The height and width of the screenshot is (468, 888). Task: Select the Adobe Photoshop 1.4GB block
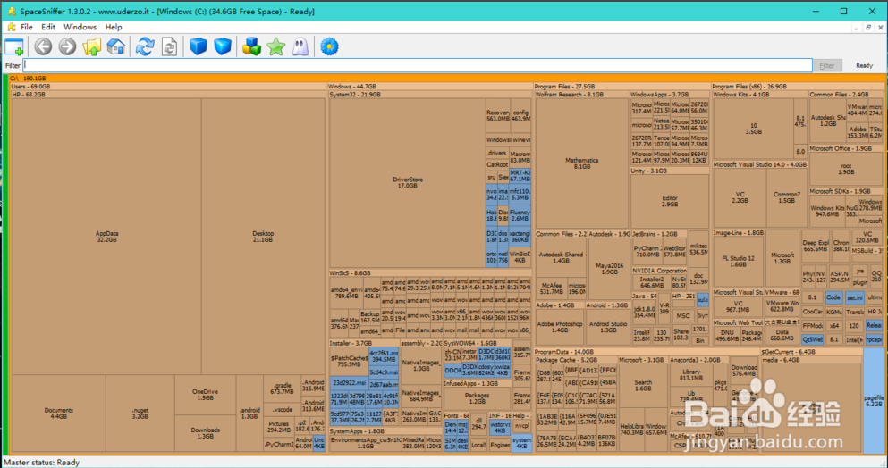coord(560,327)
